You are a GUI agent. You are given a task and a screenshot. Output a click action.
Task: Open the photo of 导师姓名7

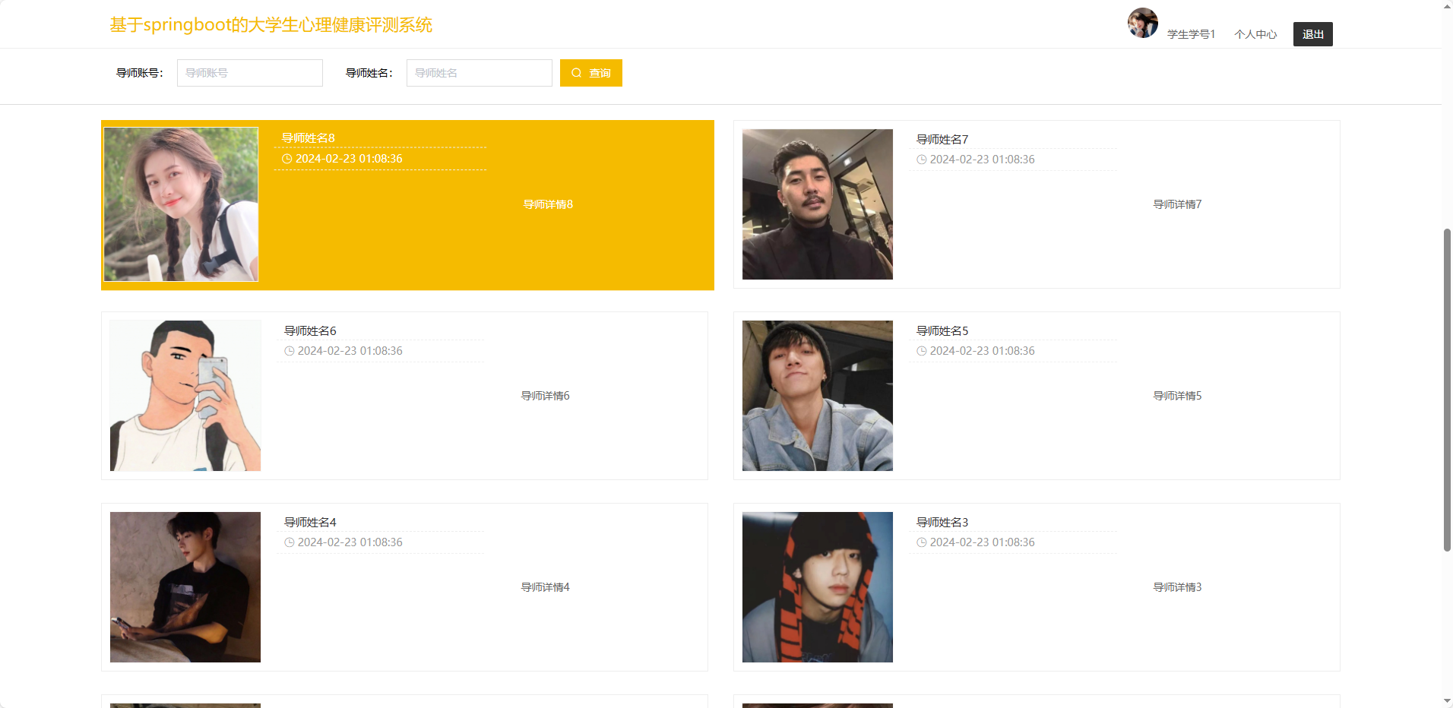coord(817,204)
